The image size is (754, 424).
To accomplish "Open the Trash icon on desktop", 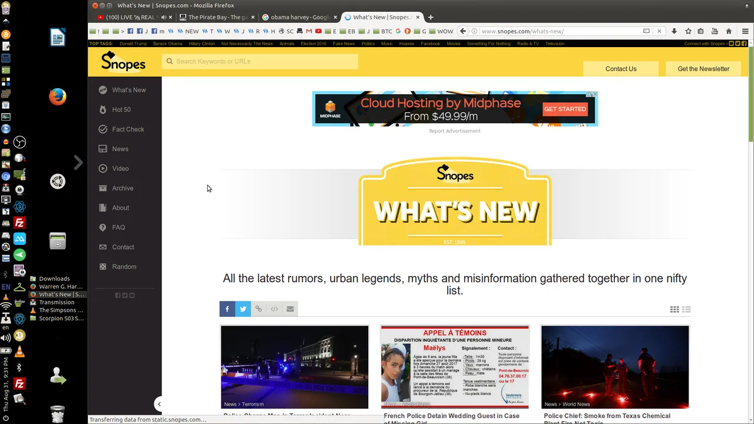I will pos(58,413).
